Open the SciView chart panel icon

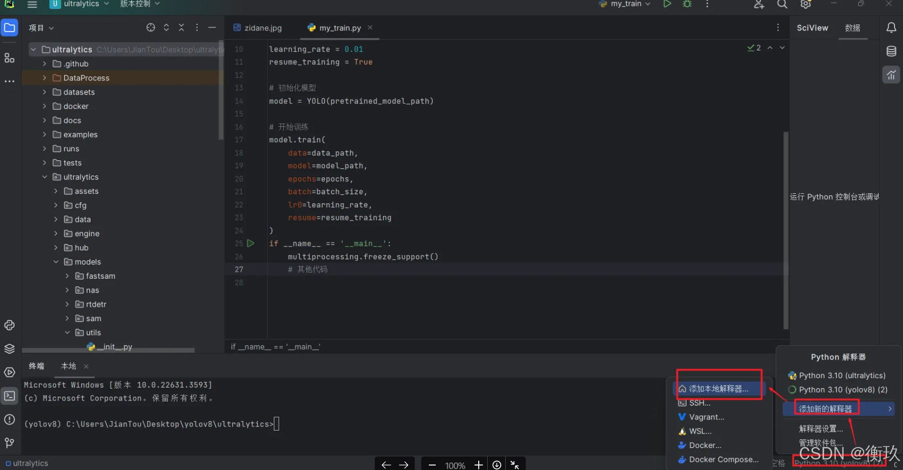[891, 75]
